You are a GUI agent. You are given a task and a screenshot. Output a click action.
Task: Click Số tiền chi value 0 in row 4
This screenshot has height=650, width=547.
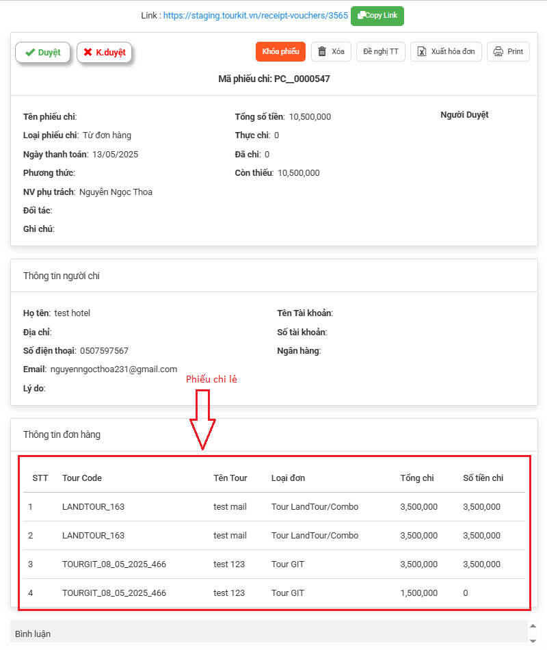tap(466, 593)
